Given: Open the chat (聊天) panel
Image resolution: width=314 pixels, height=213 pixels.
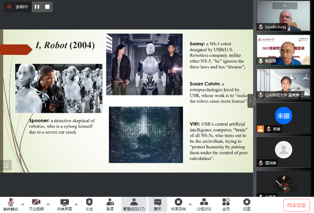Looking at the screenshot, I should [158, 204].
